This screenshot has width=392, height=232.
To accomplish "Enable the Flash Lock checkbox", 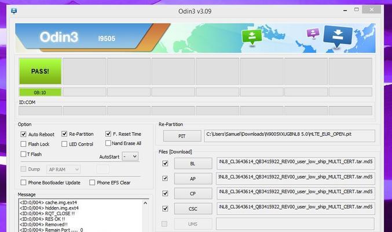I will 23,144.
